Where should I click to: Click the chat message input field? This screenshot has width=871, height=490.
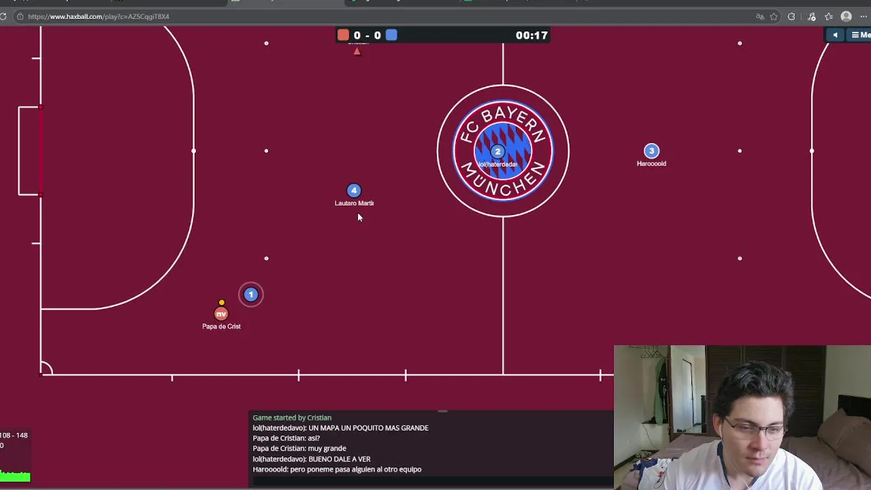point(431,480)
